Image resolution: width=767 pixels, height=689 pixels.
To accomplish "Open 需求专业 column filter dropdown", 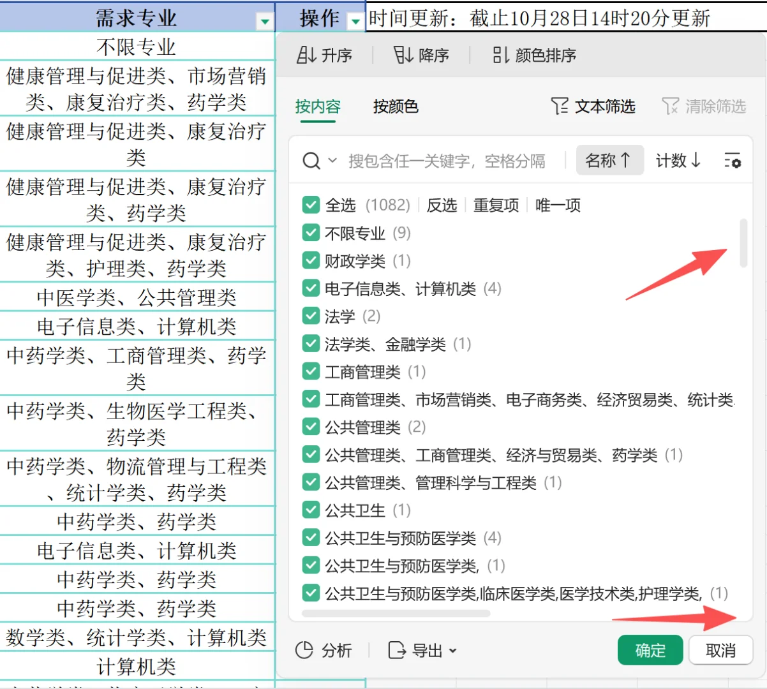I will pos(265,22).
